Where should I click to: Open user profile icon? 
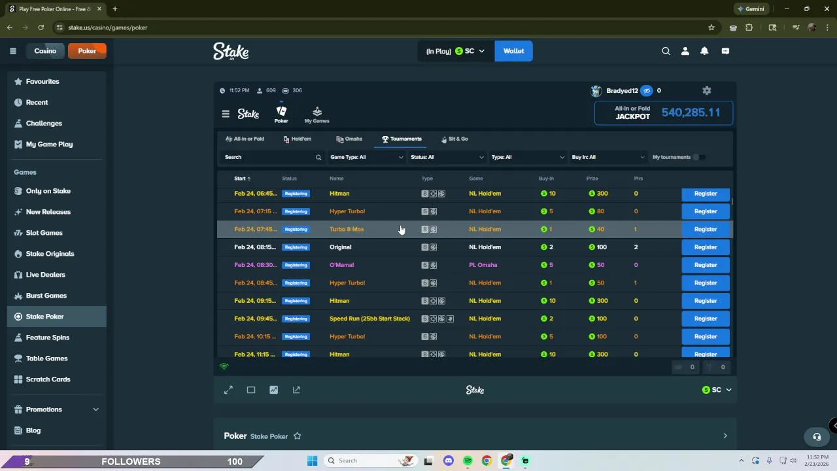click(685, 51)
